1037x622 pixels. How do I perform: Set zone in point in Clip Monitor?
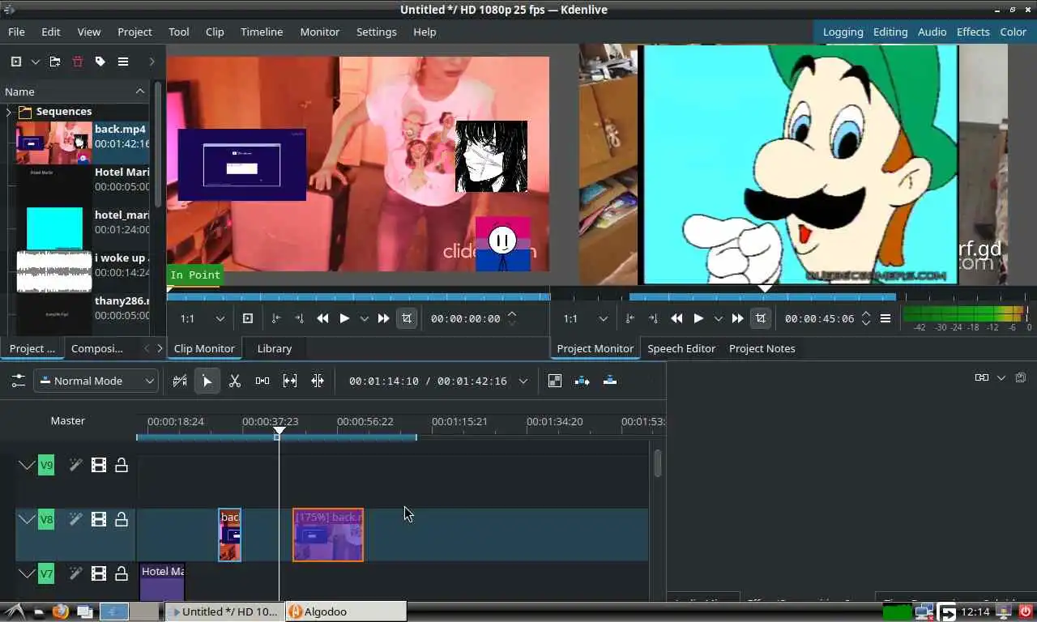pos(276,318)
